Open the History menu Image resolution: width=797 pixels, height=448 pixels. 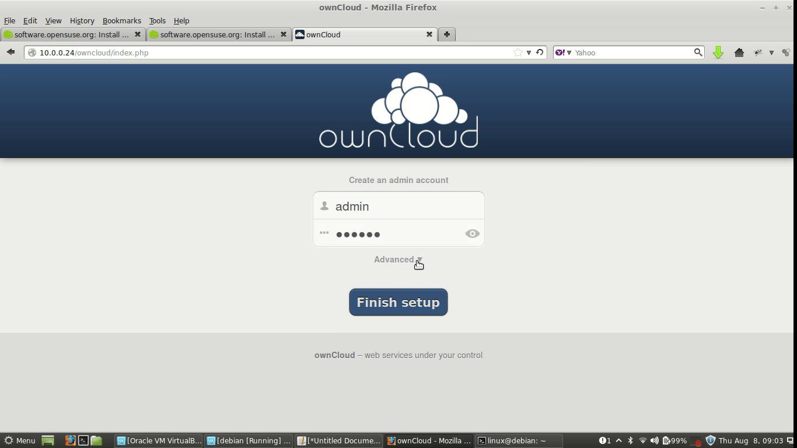point(82,20)
